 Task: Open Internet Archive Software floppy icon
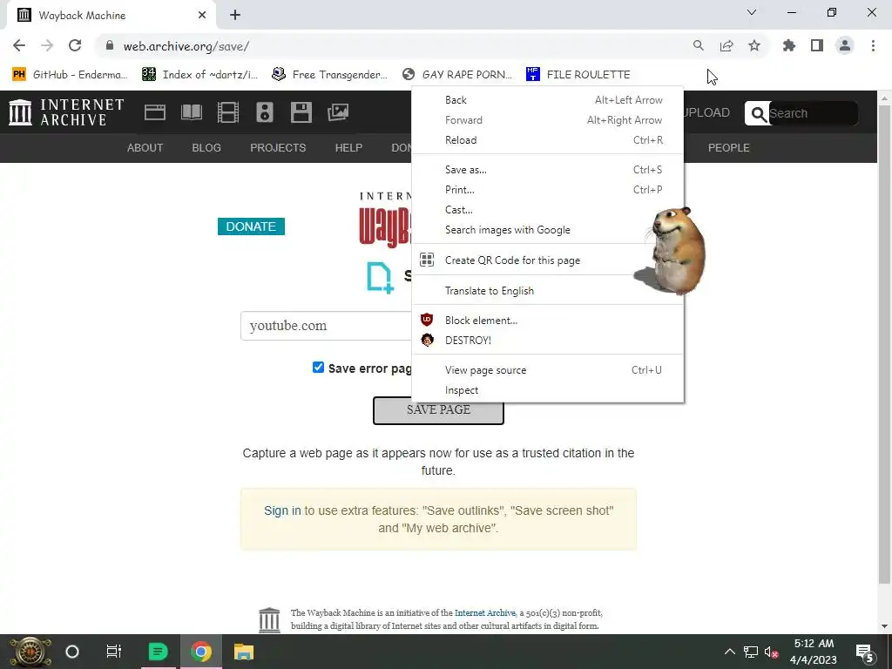click(301, 112)
